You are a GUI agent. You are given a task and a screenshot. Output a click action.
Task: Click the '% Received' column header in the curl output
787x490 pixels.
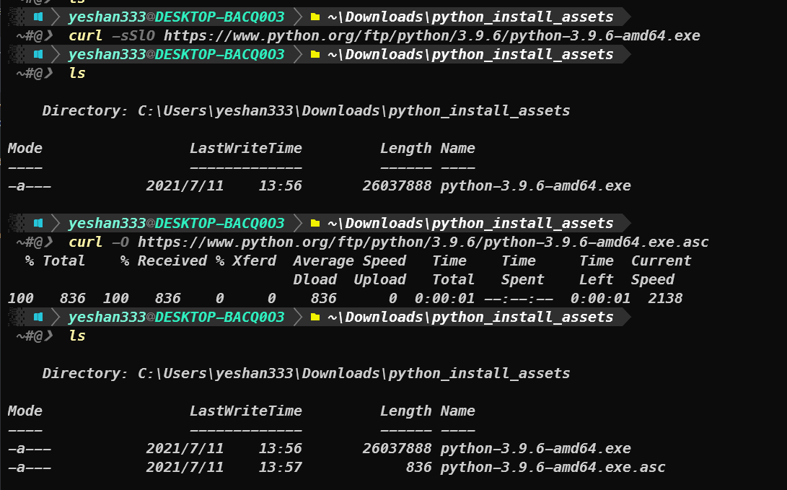pos(164,261)
